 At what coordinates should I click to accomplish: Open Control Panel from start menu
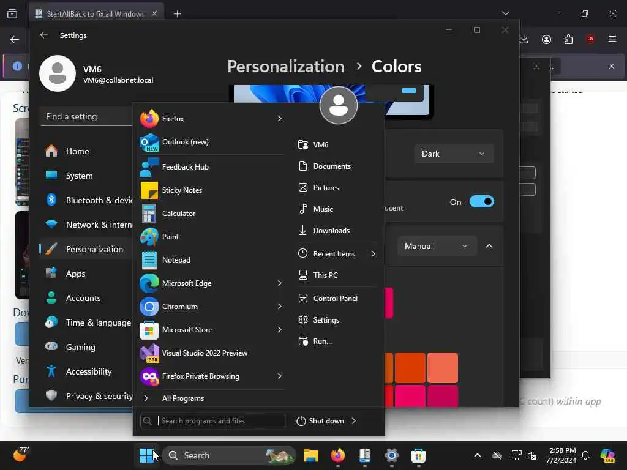coord(336,299)
